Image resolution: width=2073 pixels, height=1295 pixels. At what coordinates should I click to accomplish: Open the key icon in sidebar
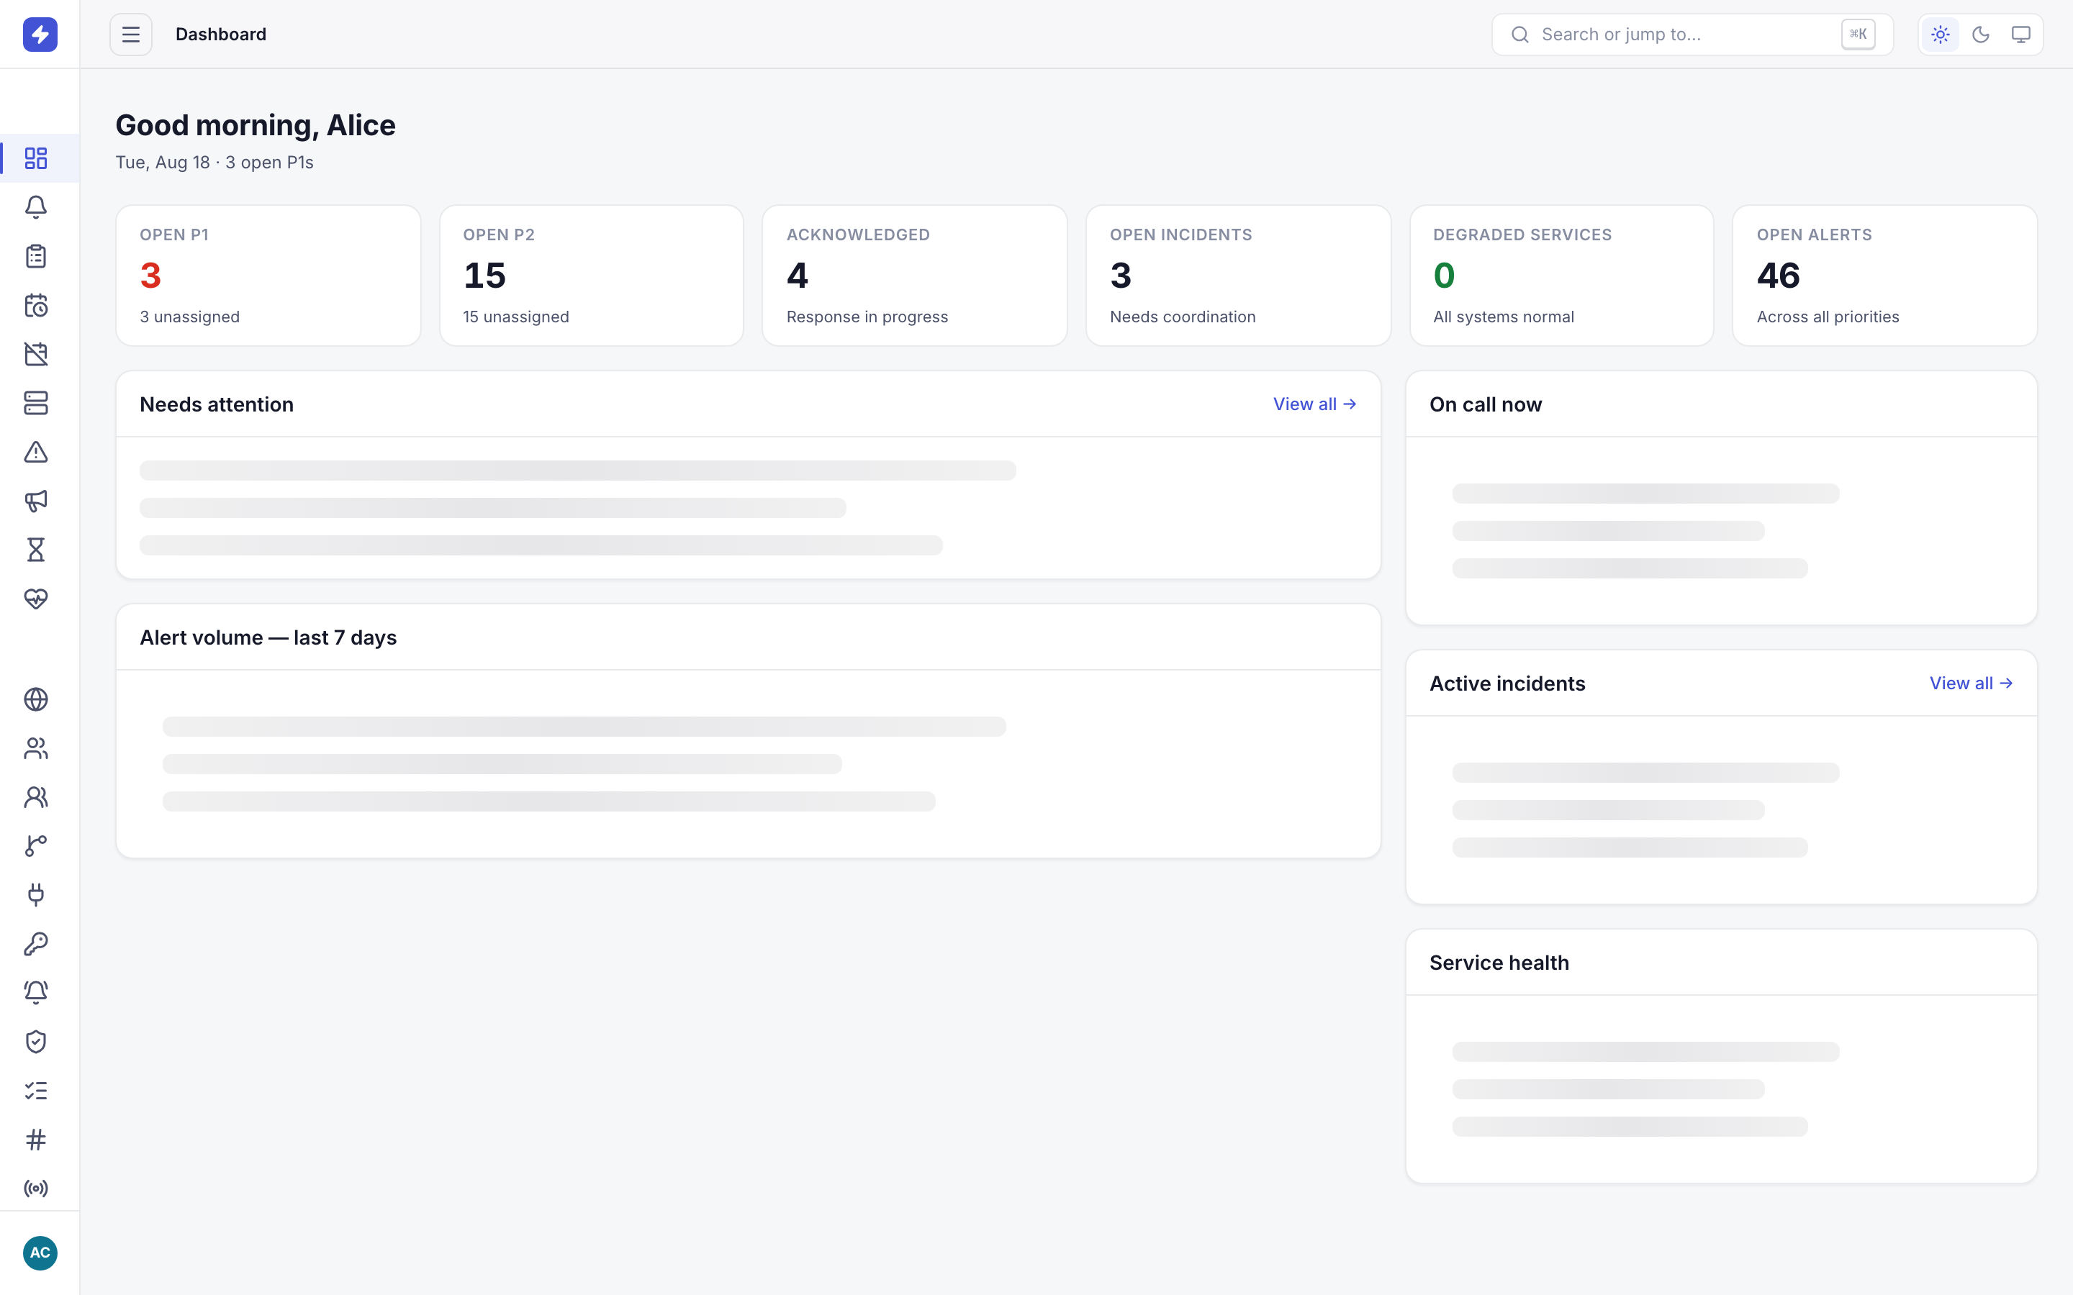pyautogui.click(x=36, y=944)
